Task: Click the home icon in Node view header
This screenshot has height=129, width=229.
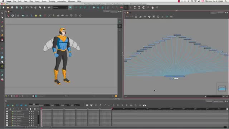Action: (128, 13)
